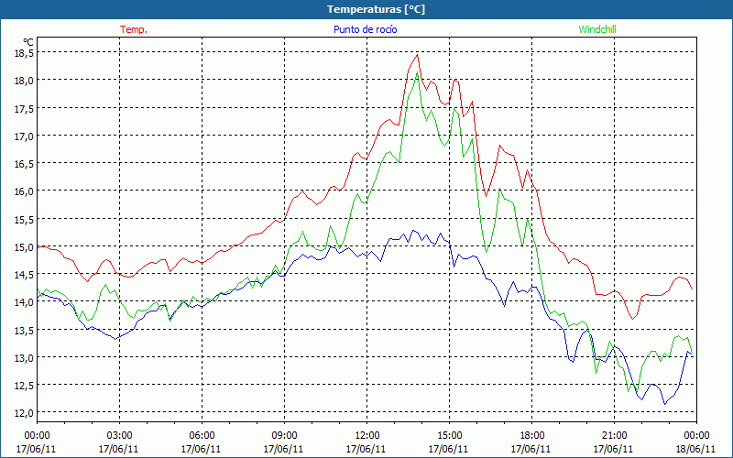The height and width of the screenshot is (458, 733).
Task: Click the °C unit label above axis
Action: coord(28,42)
